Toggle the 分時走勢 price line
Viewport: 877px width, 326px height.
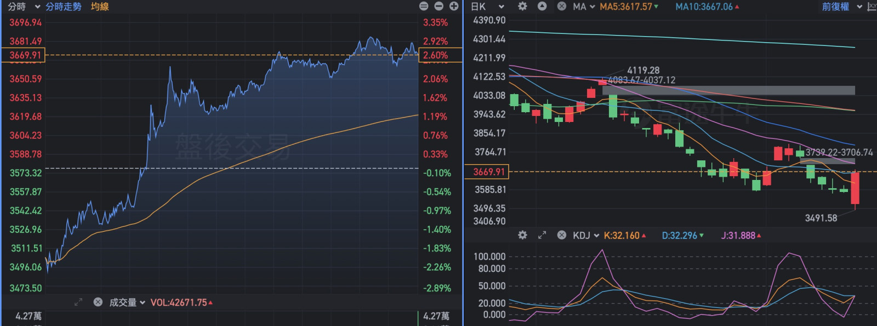coord(63,7)
